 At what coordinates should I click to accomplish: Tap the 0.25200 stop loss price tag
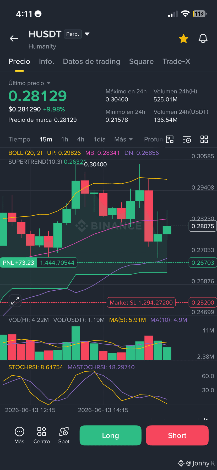[x=203, y=302]
